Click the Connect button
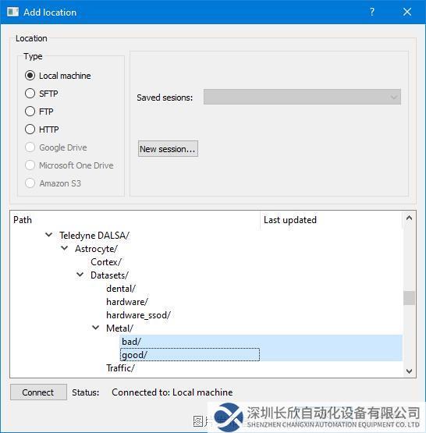 pyautogui.click(x=38, y=392)
